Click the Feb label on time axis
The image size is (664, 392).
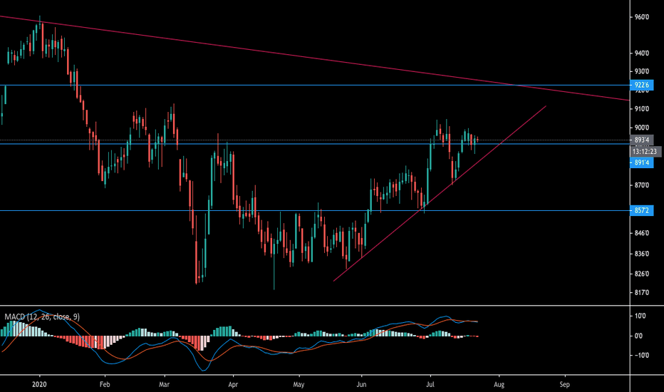pos(105,384)
